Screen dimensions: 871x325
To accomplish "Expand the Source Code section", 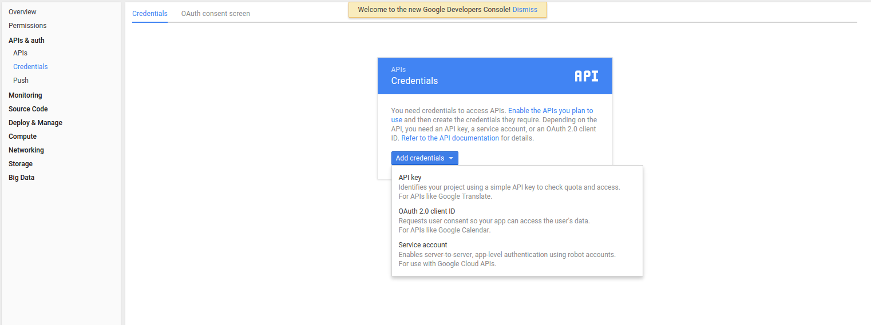I will [x=28, y=109].
